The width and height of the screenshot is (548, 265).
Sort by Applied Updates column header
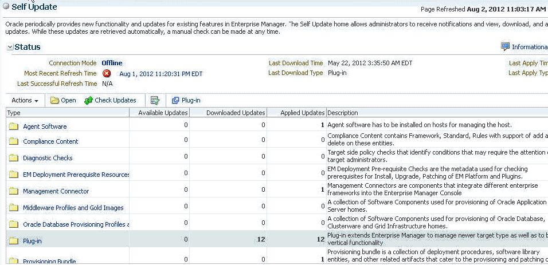(x=297, y=113)
